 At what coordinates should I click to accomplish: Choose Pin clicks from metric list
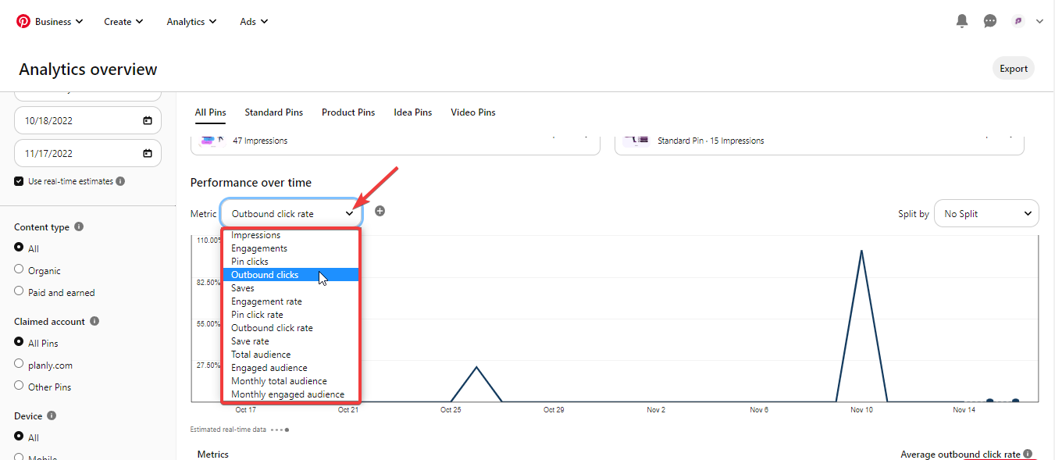[290, 262]
